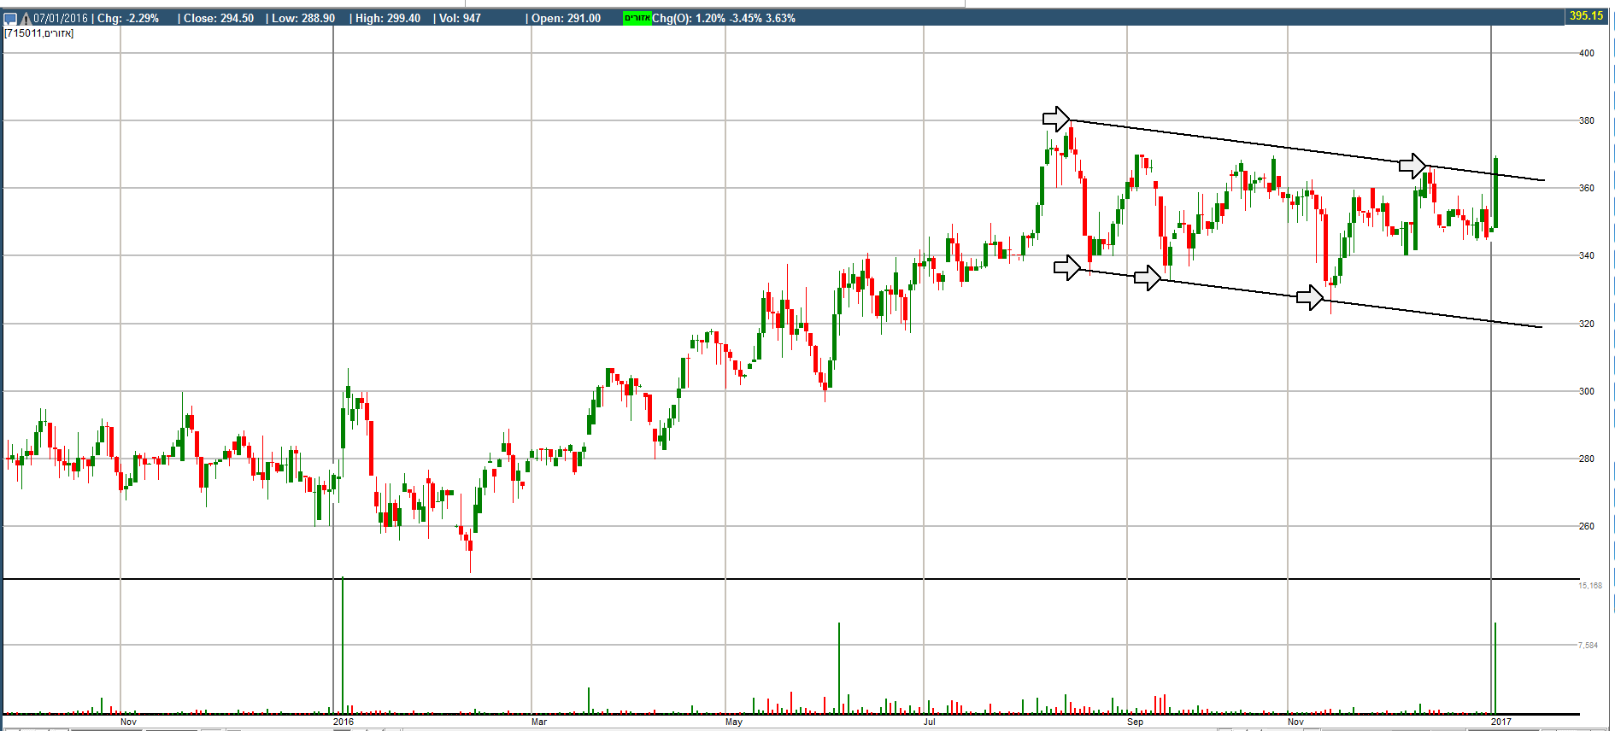
Task: Click the 360 price axis label
Action: pos(1587,188)
